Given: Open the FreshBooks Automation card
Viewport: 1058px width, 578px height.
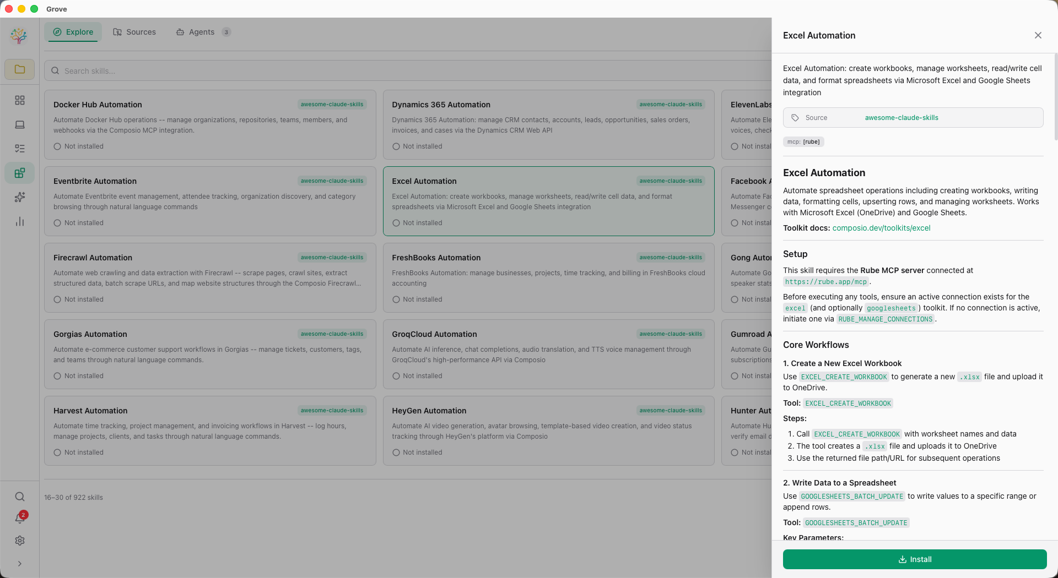Looking at the screenshot, I should pos(549,278).
